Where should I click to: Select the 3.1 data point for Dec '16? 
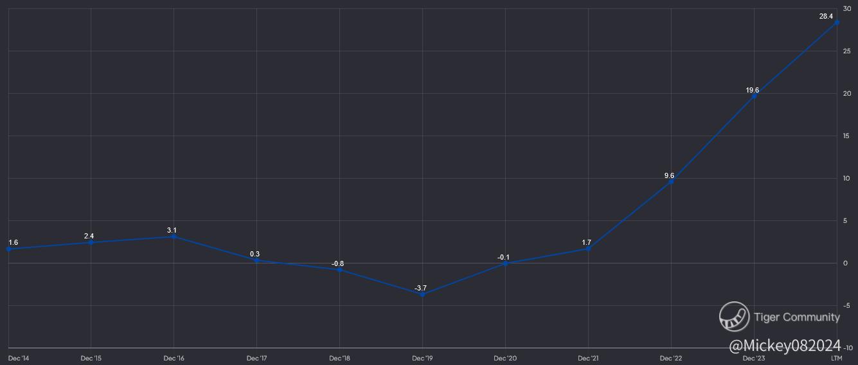tap(174, 236)
